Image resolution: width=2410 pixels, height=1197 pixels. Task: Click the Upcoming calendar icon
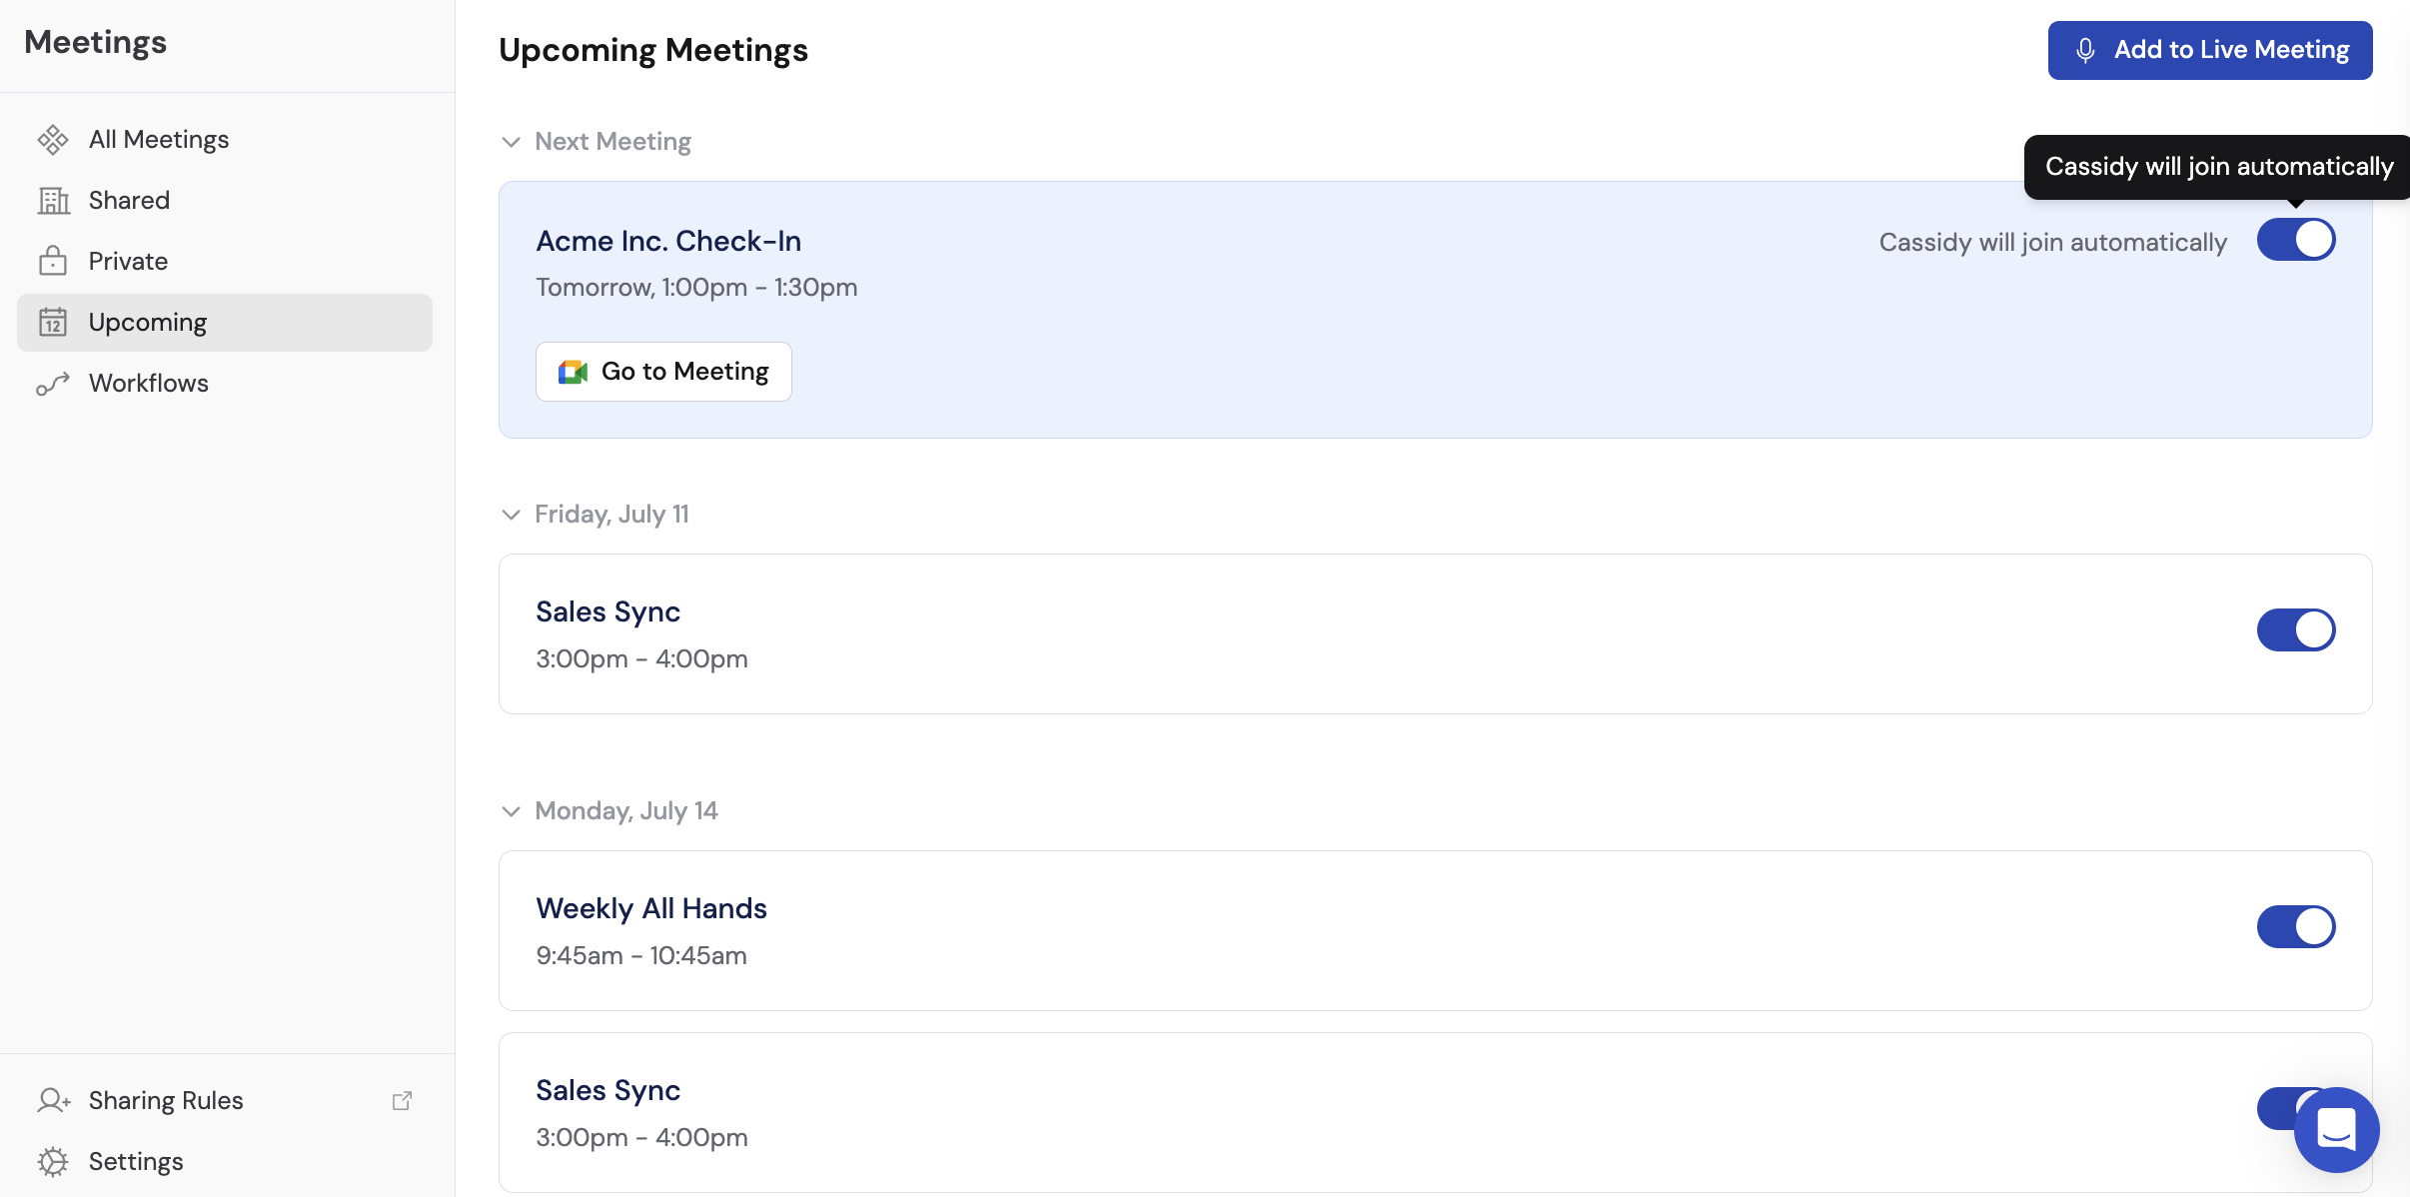tap(55, 322)
